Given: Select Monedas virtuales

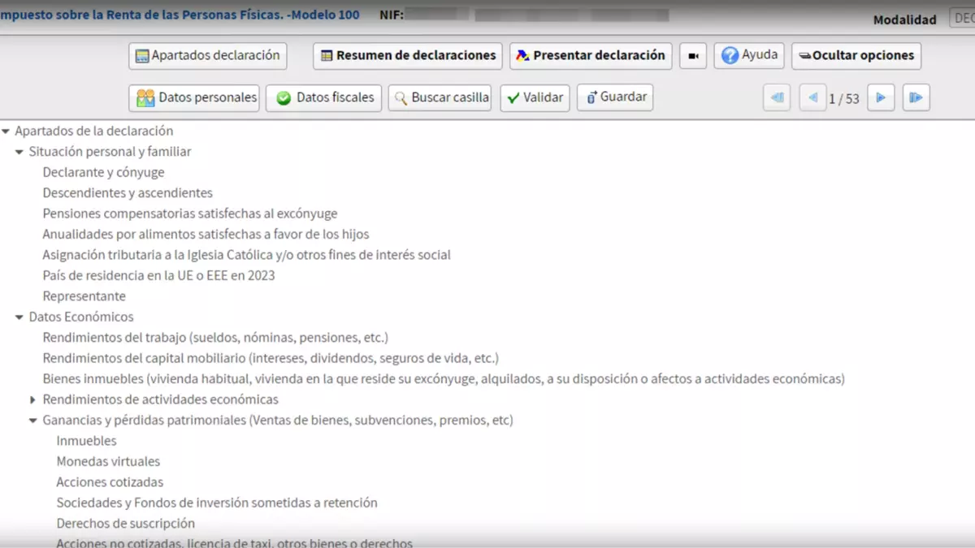Looking at the screenshot, I should tap(108, 461).
